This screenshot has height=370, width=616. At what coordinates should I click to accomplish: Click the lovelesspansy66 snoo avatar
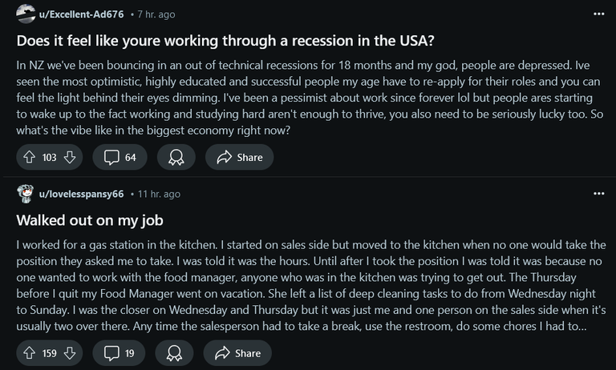tap(26, 194)
